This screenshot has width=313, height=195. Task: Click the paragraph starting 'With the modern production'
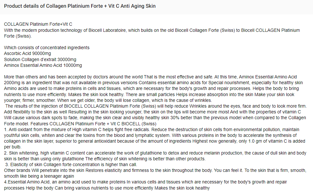pos(152,33)
